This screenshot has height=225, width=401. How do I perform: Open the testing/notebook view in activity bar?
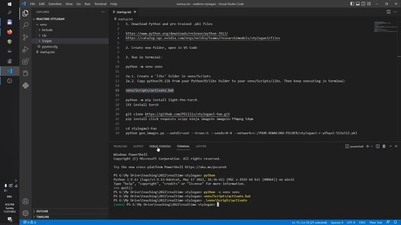[25, 74]
